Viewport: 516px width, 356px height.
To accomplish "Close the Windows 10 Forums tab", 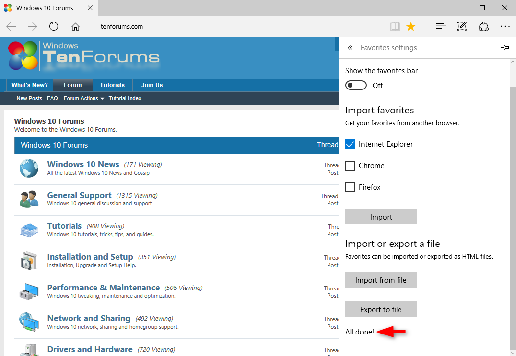I will point(90,8).
